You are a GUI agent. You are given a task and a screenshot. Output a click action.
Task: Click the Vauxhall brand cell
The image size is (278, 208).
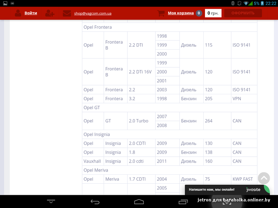point(93,161)
